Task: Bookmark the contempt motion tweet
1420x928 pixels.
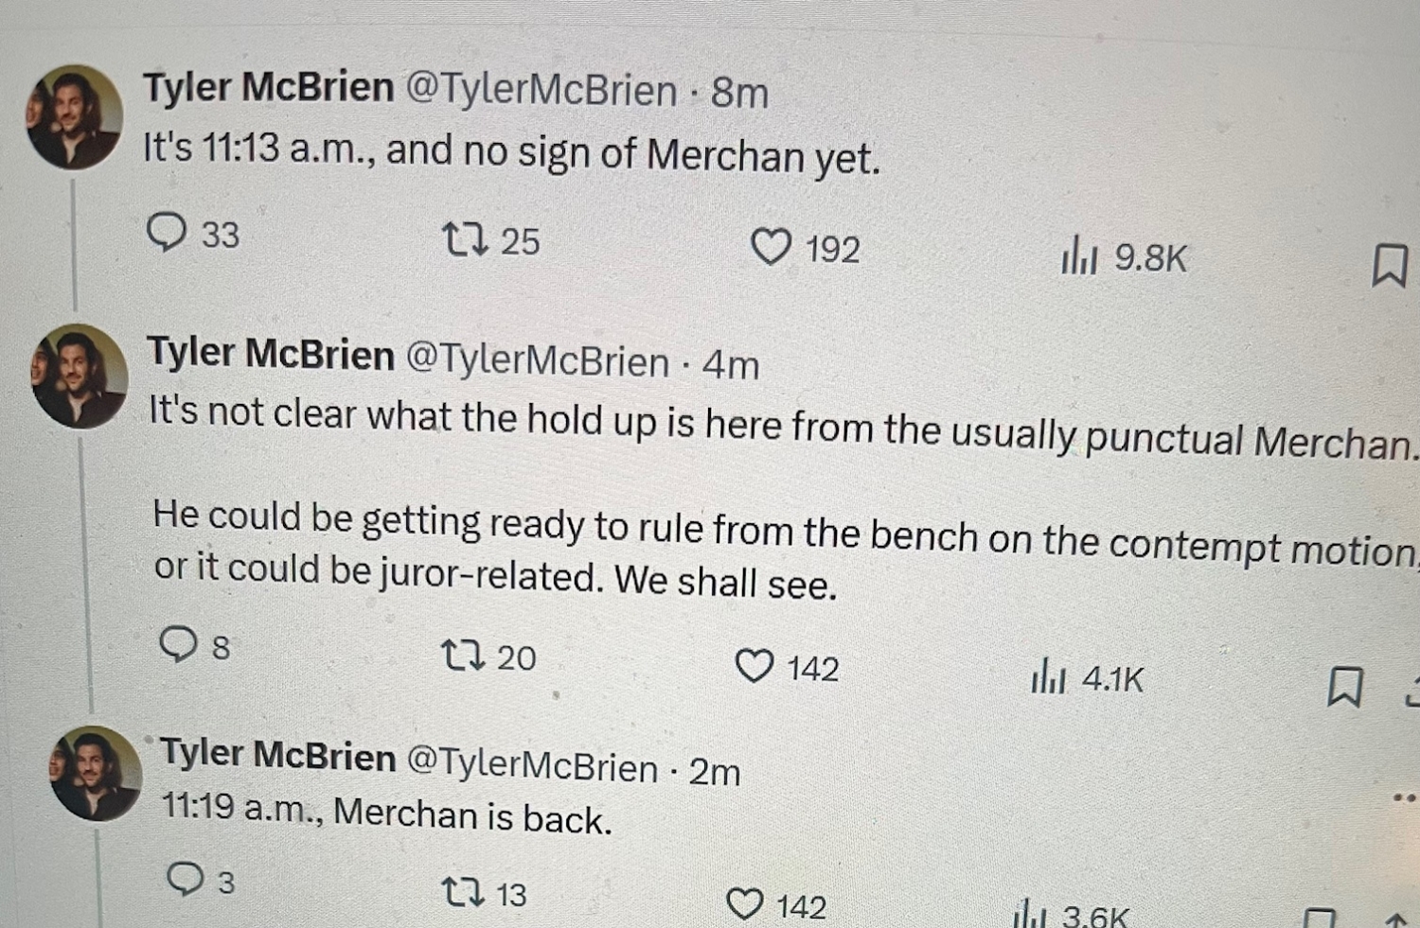Action: coord(1344,687)
